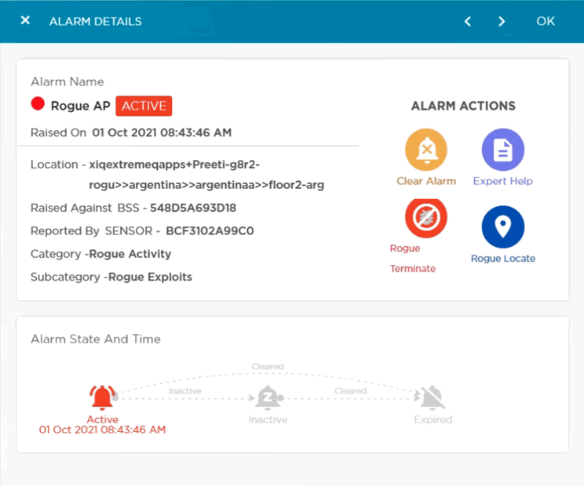Close the Alarm Details dialog with X

25,20
